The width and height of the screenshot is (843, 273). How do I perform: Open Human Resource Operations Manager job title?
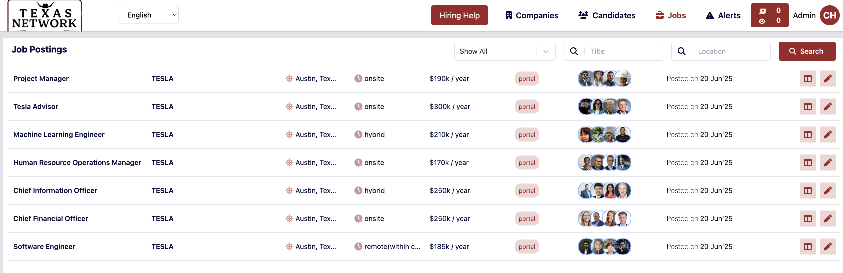coord(77,162)
